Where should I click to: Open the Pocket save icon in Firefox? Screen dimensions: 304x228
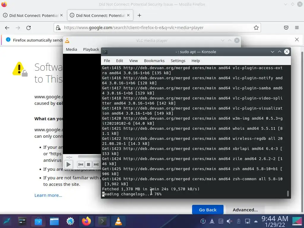click(286, 28)
